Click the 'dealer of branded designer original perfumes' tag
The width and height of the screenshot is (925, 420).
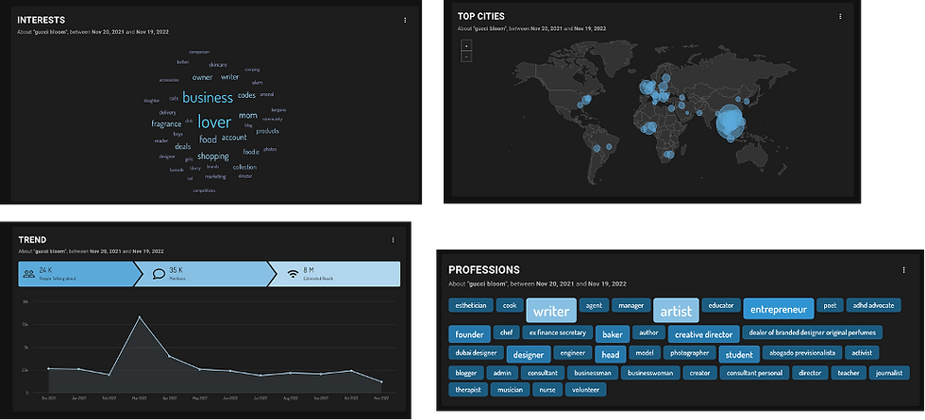813,332
